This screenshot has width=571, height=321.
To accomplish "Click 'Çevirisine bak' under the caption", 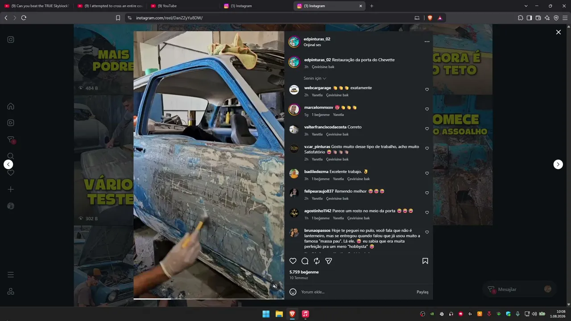I will (323, 67).
